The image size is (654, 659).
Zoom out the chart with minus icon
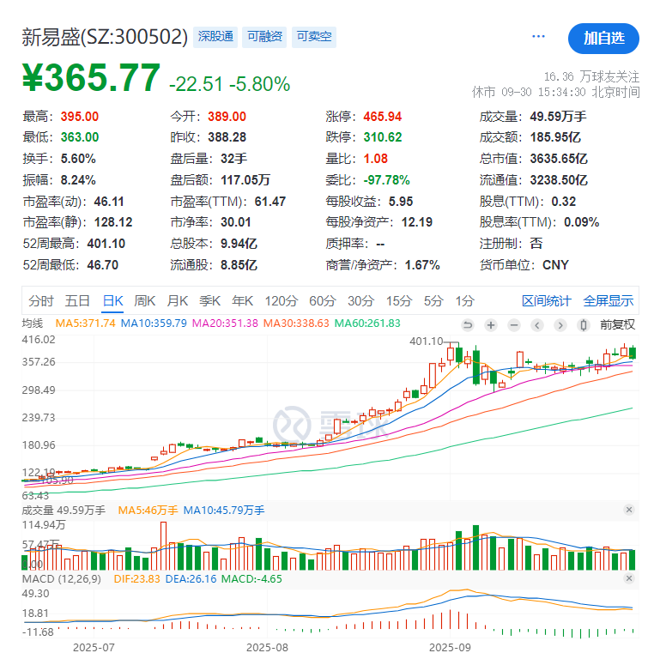514,325
